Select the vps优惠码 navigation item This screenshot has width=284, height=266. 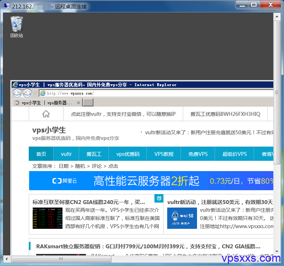(x=128, y=154)
